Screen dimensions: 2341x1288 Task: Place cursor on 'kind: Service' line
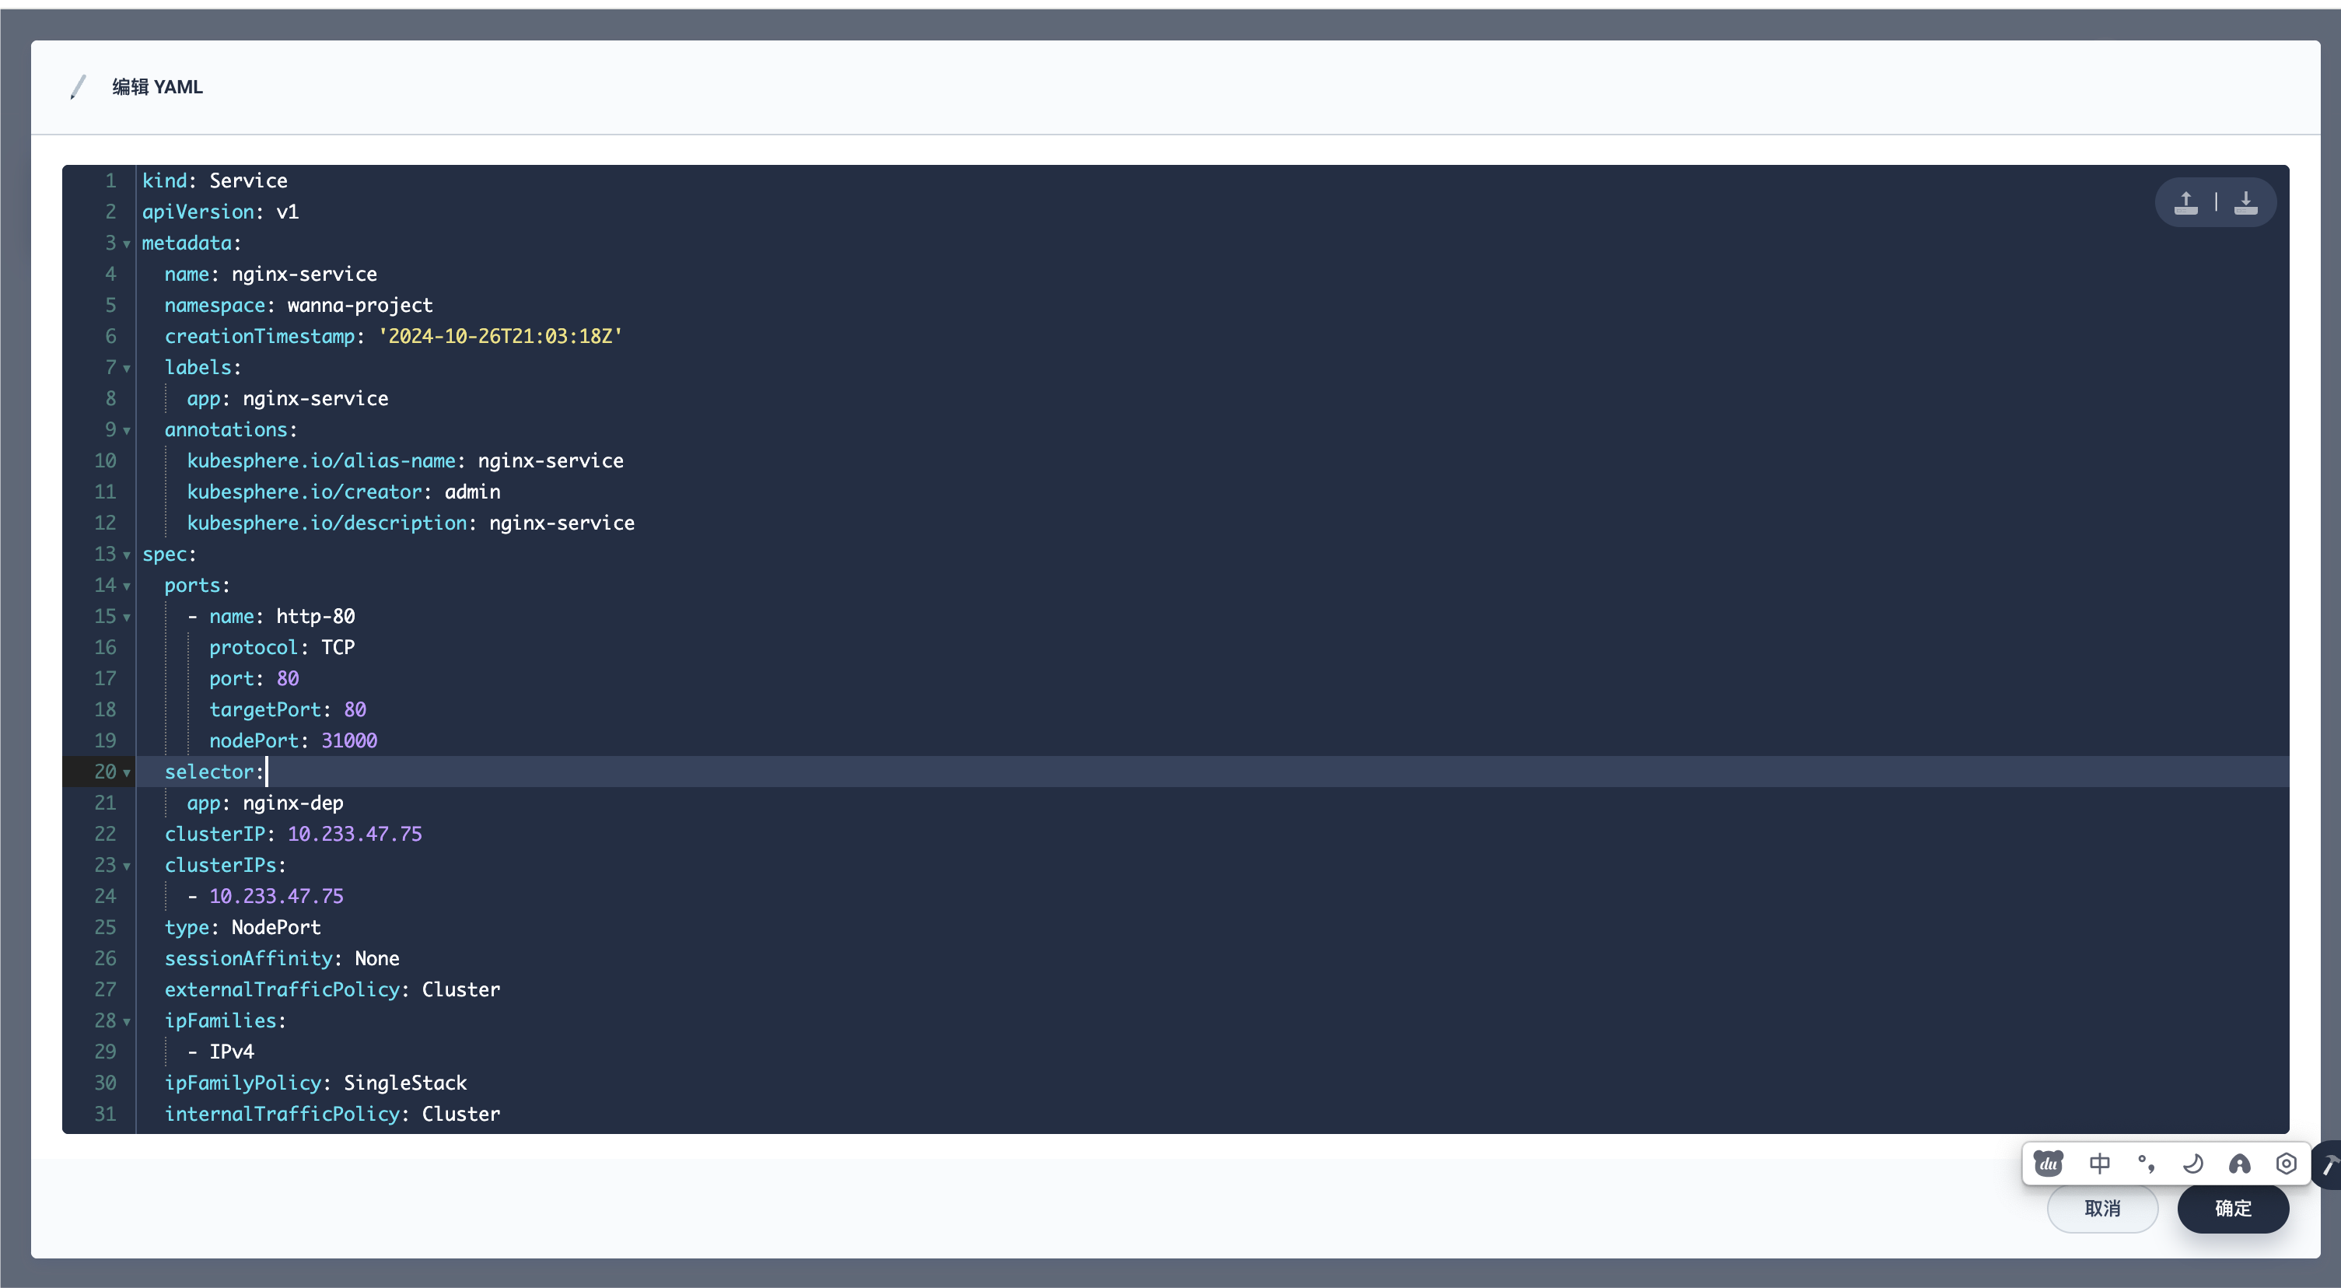point(215,181)
